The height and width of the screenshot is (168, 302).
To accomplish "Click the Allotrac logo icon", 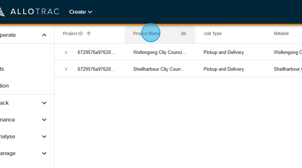I will [2, 12].
